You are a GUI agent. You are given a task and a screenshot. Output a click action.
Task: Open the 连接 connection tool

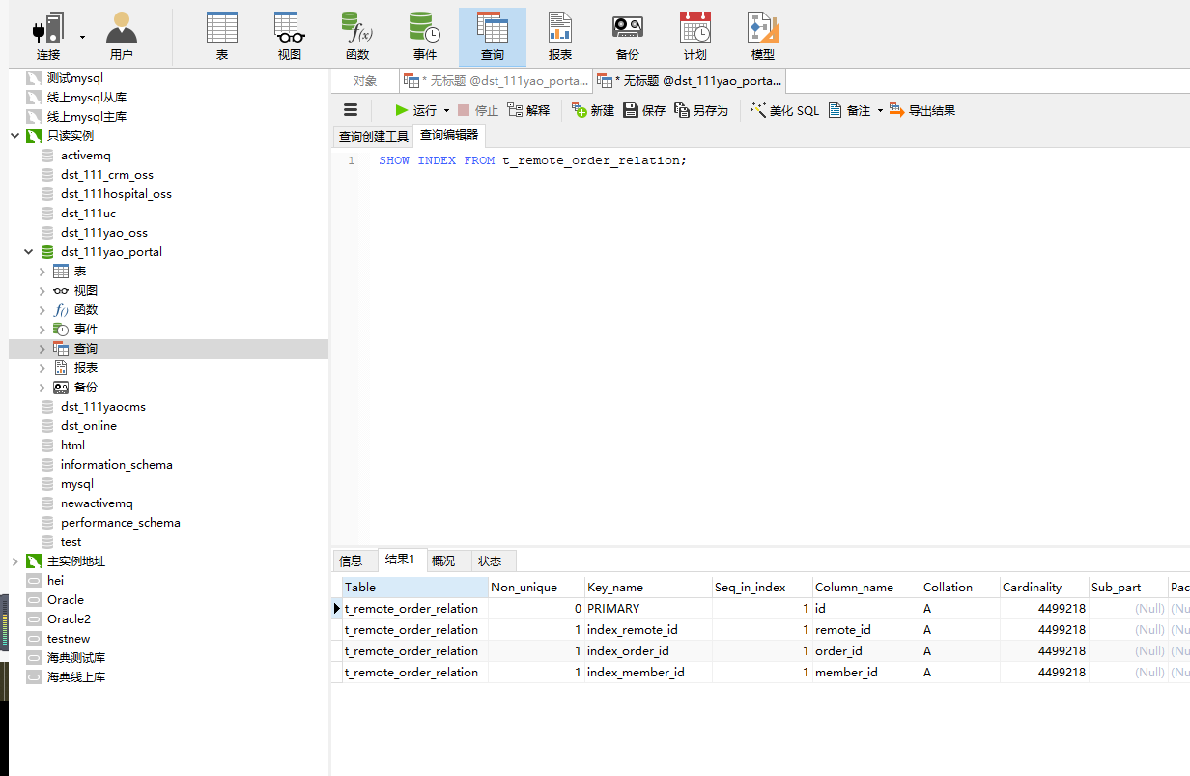pos(48,37)
